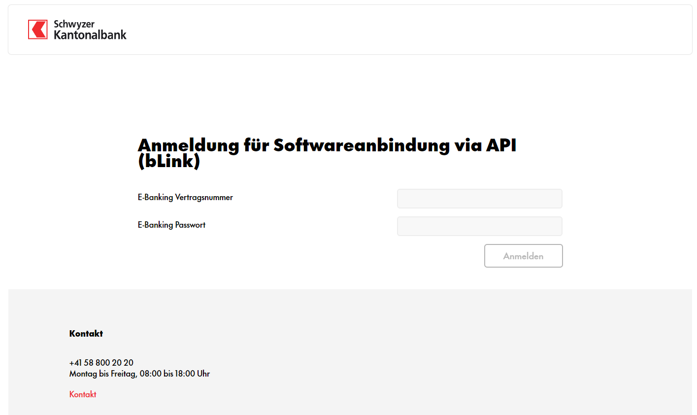Screen dimensions: 697x415
Task: Open the red Kontakt link in footer
Action: [x=83, y=394]
